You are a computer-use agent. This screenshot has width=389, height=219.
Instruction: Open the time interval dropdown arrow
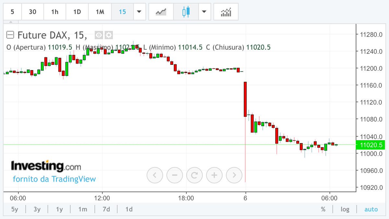pyautogui.click(x=139, y=12)
